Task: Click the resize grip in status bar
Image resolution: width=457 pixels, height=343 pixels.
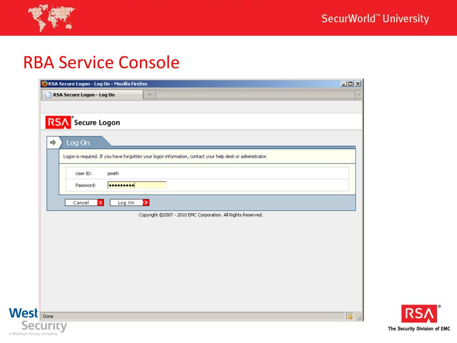Action: (359, 318)
